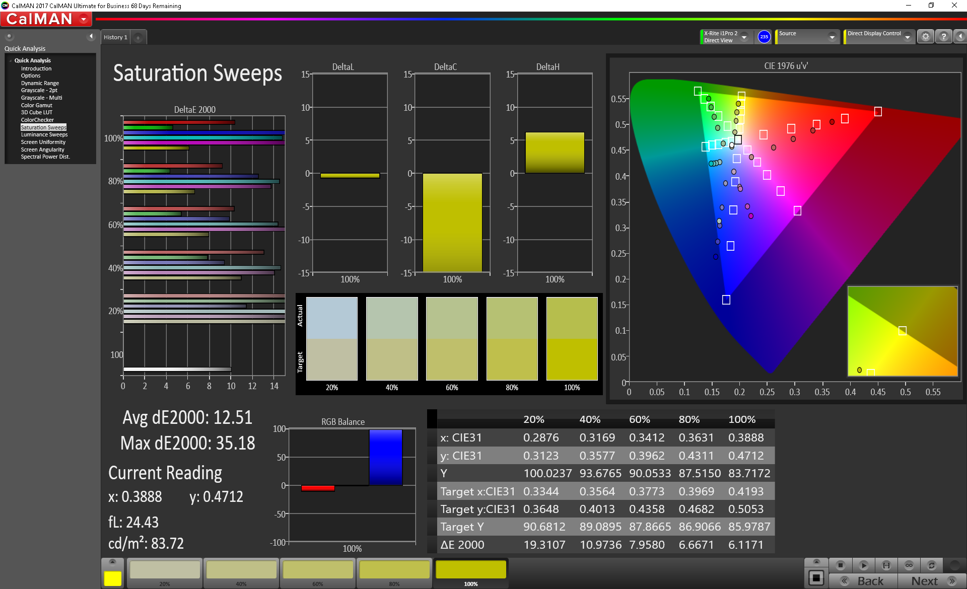Viewport: 967px width, 589px height.
Task: Select ColorChecker in the workflow list
Action: [x=37, y=120]
